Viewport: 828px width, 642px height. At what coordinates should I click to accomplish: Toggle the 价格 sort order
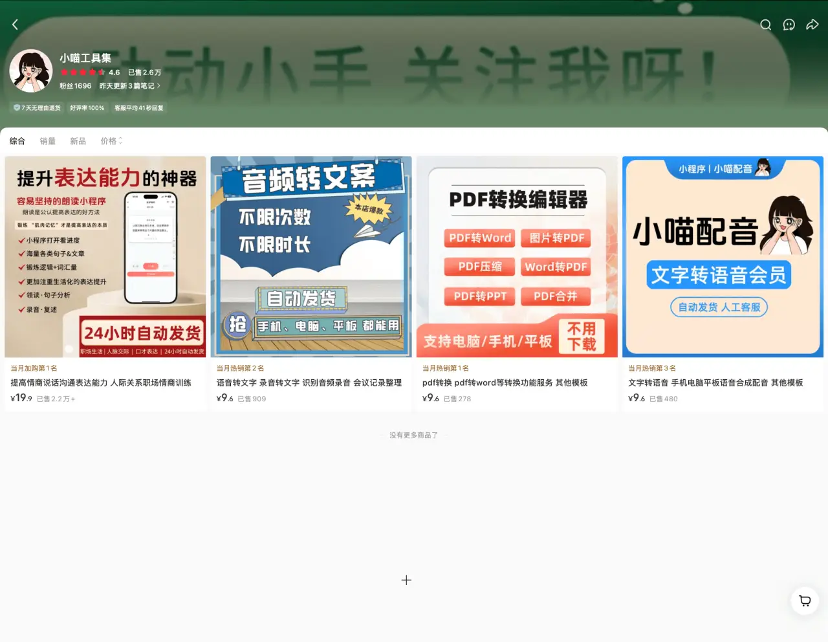(x=111, y=141)
